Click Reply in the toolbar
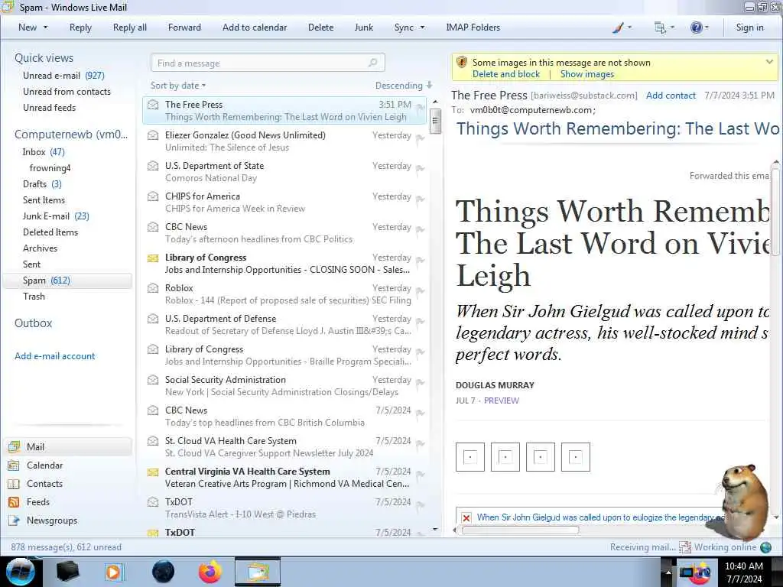 [x=80, y=28]
